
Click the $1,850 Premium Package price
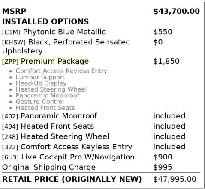(166, 61)
